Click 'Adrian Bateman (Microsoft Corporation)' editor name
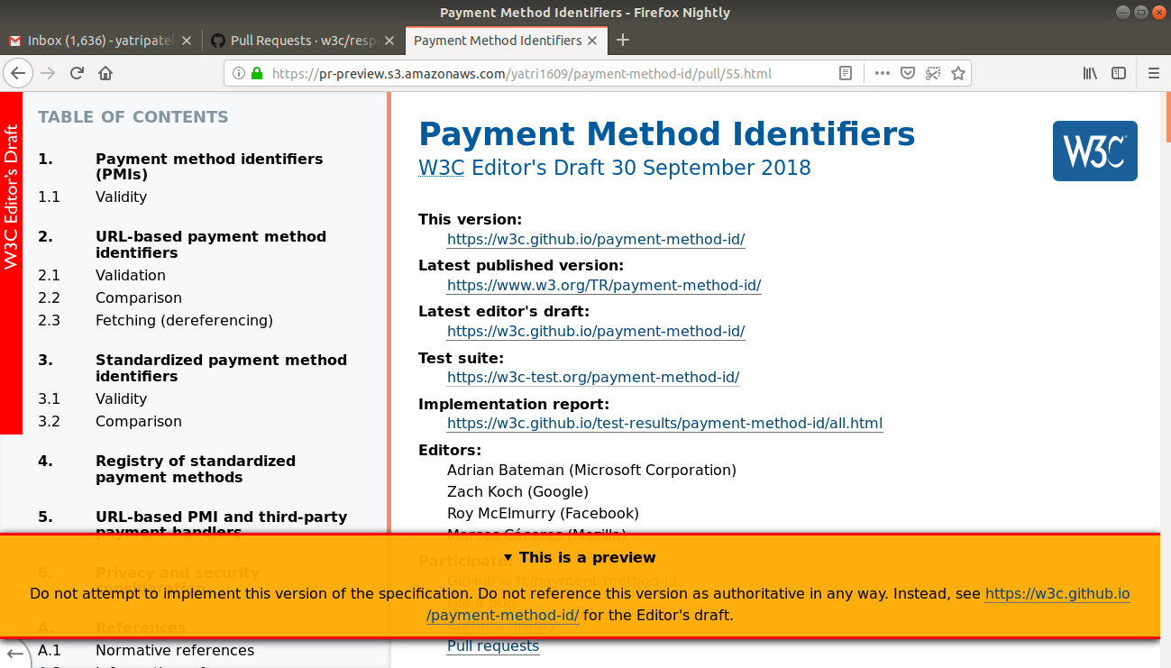 pyautogui.click(x=591, y=471)
